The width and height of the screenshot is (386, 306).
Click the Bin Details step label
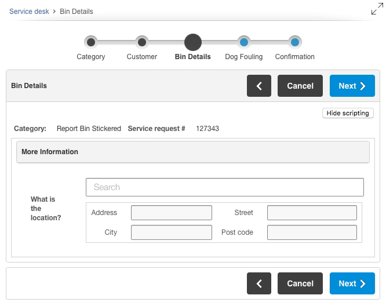tap(193, 57)
